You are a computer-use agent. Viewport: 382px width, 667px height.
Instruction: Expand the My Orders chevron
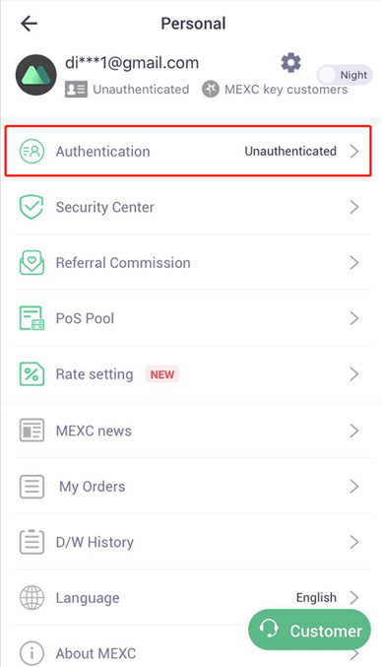click(354, 486)
